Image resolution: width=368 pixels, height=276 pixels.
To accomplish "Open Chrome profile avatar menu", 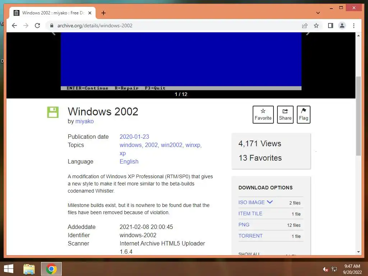I will click(x=342, y=26).
